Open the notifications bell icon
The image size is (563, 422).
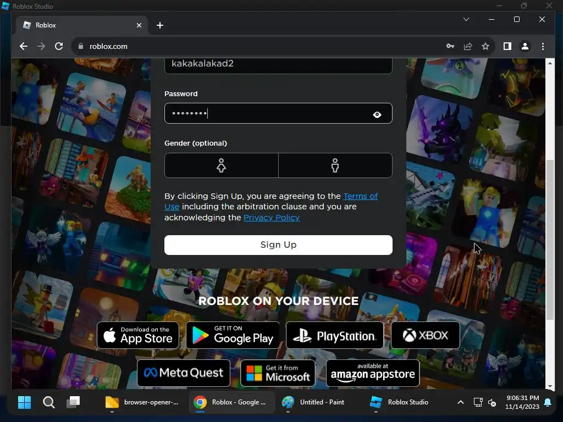548,402
